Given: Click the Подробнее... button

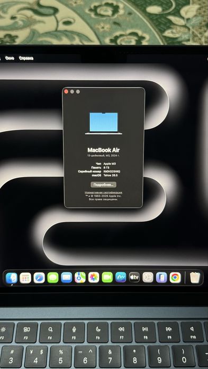Looking at the screenshot, I should pos(103,185).
